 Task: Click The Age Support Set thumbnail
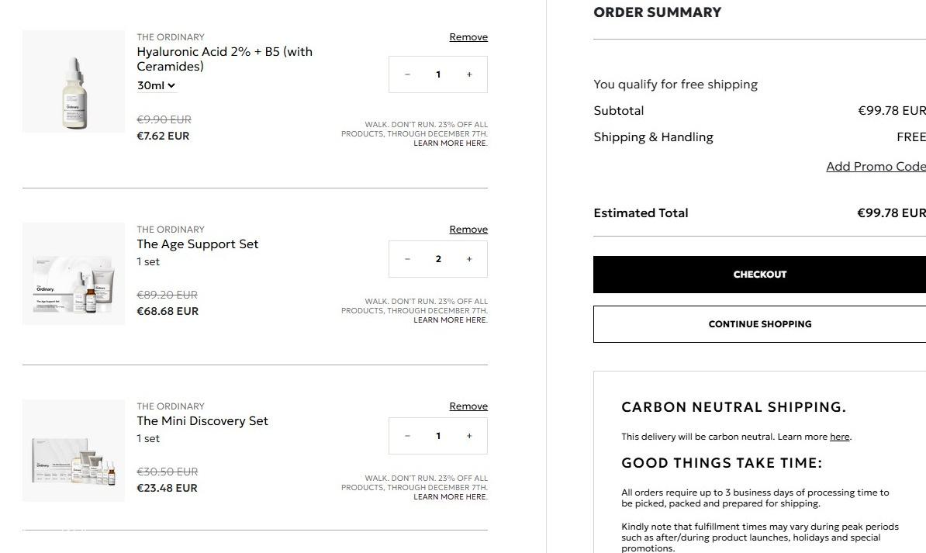tap(74, 274)
